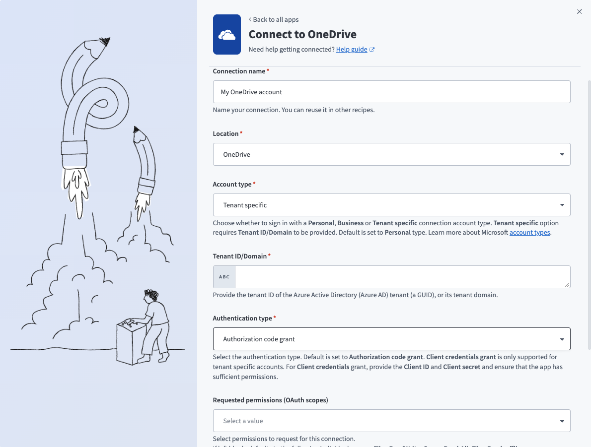Click the ABC text-type badge in Tenant ID field
The image size is (591, 447).
tap(224, 277)
